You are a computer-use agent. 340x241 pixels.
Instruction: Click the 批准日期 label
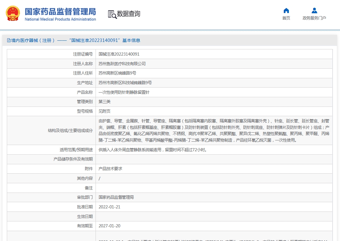pyautogui.click(x=85, y=207)
